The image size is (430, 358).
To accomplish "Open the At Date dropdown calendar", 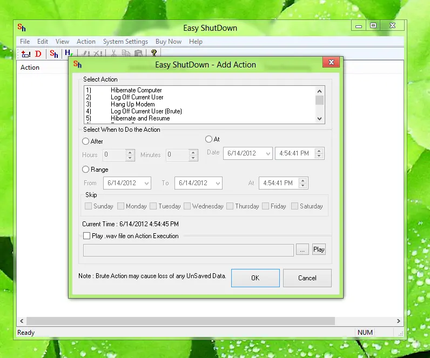I will pos(268,153).
